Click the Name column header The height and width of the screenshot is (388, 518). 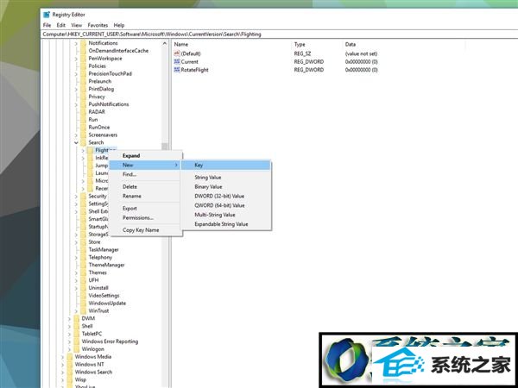(181, 44)
